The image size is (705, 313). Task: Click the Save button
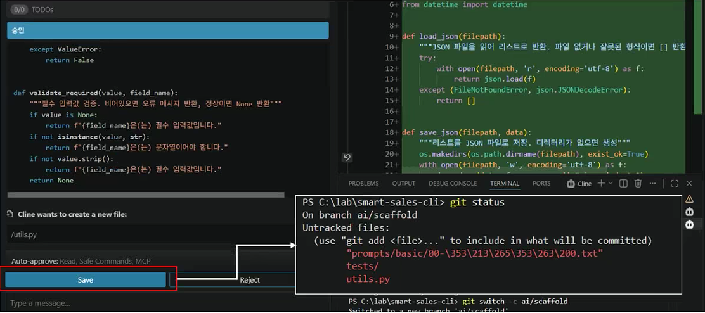point(86,280)
